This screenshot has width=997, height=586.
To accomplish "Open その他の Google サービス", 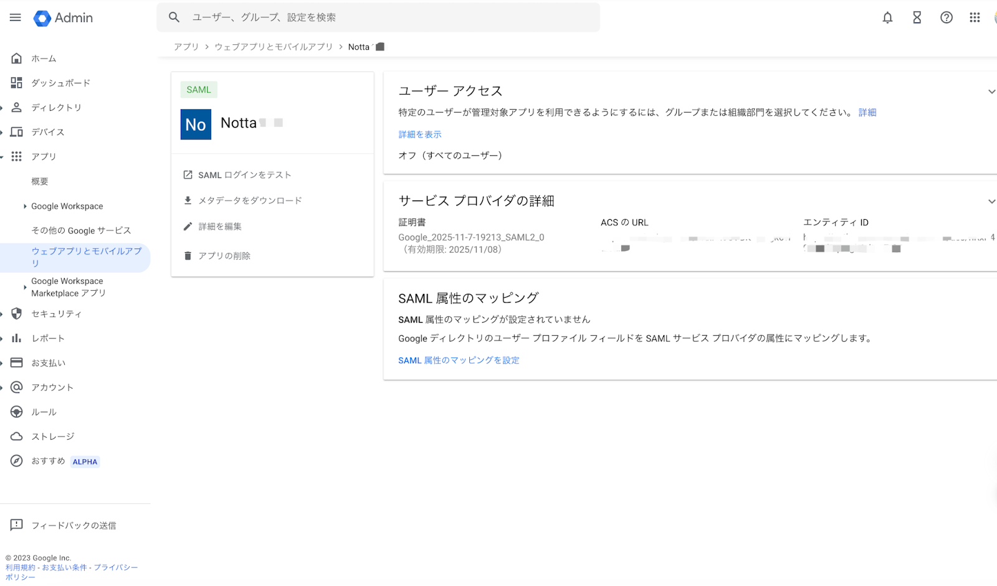I will point(81,230).
